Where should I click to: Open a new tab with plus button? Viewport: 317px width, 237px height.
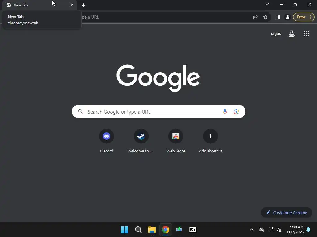point(84,5)
